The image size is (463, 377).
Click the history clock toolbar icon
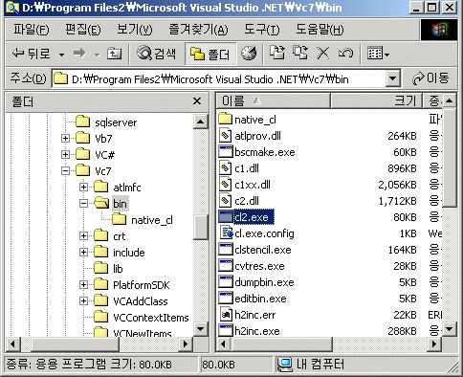point(249,54)
